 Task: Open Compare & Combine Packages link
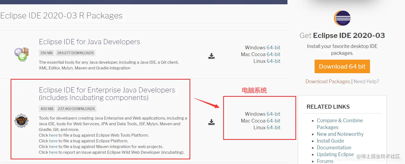[x=340, y=124]
